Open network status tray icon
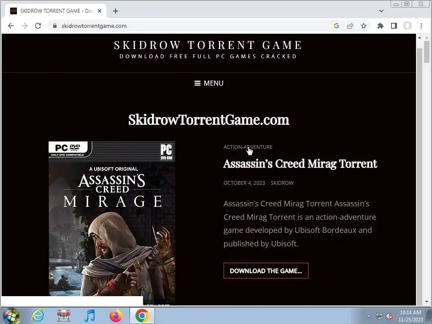Image resolution: width=432 pixels, height=324 pixels. (379, 316)
